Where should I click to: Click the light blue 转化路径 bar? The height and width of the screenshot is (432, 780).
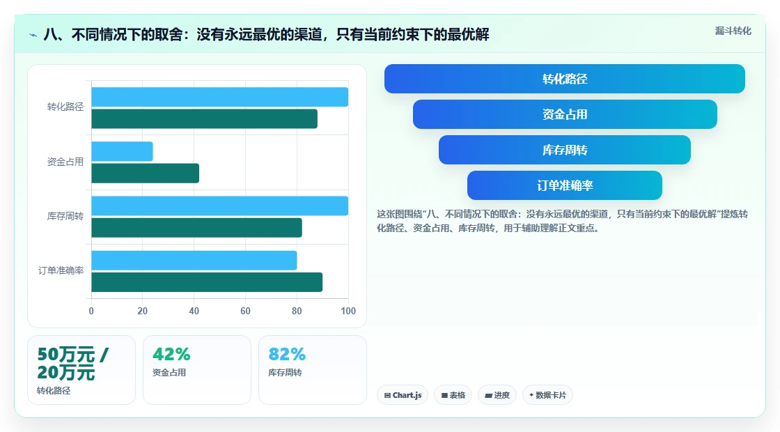point(220,97)
